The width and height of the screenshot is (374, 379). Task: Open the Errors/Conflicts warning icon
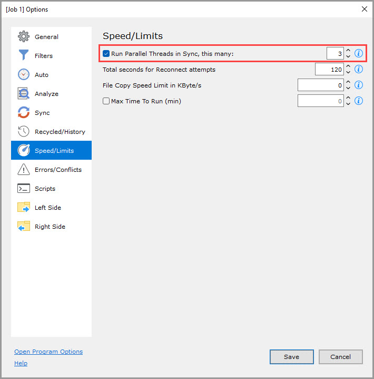tap(24, 170)
